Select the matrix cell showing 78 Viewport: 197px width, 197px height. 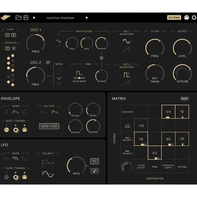141,139
